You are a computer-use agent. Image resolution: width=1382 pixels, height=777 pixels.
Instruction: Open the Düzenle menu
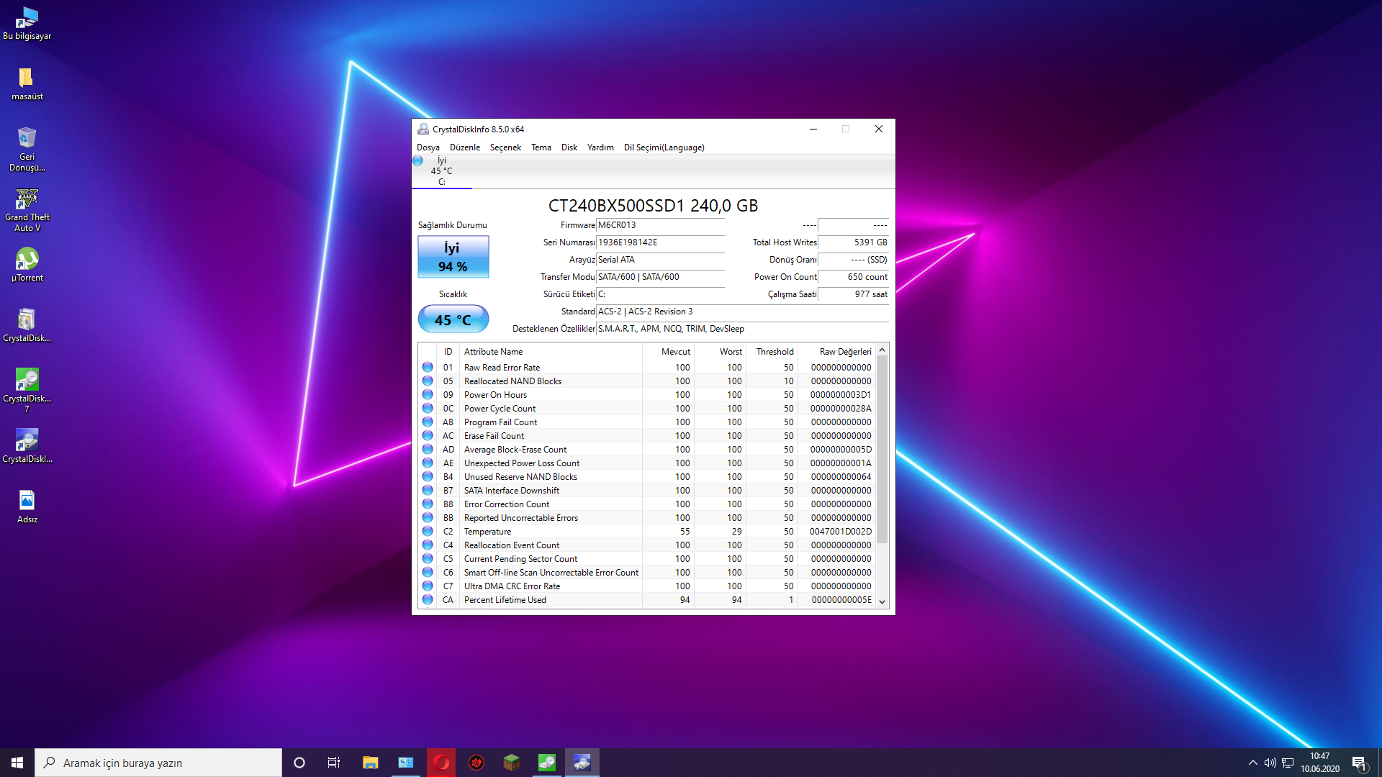(x=465, y=147)
